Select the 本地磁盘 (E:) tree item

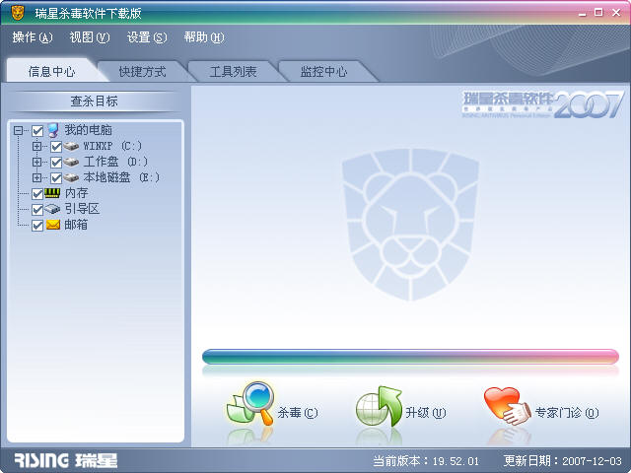point(120,177)
